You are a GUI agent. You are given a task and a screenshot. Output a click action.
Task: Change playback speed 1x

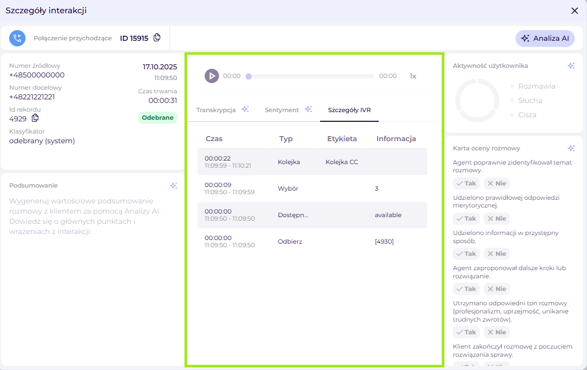413,76
